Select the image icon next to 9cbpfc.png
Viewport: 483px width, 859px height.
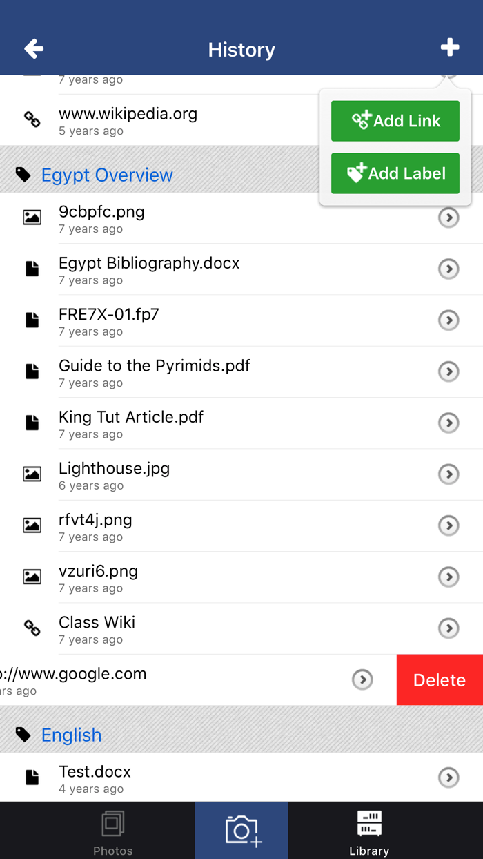tap(32, 215)
